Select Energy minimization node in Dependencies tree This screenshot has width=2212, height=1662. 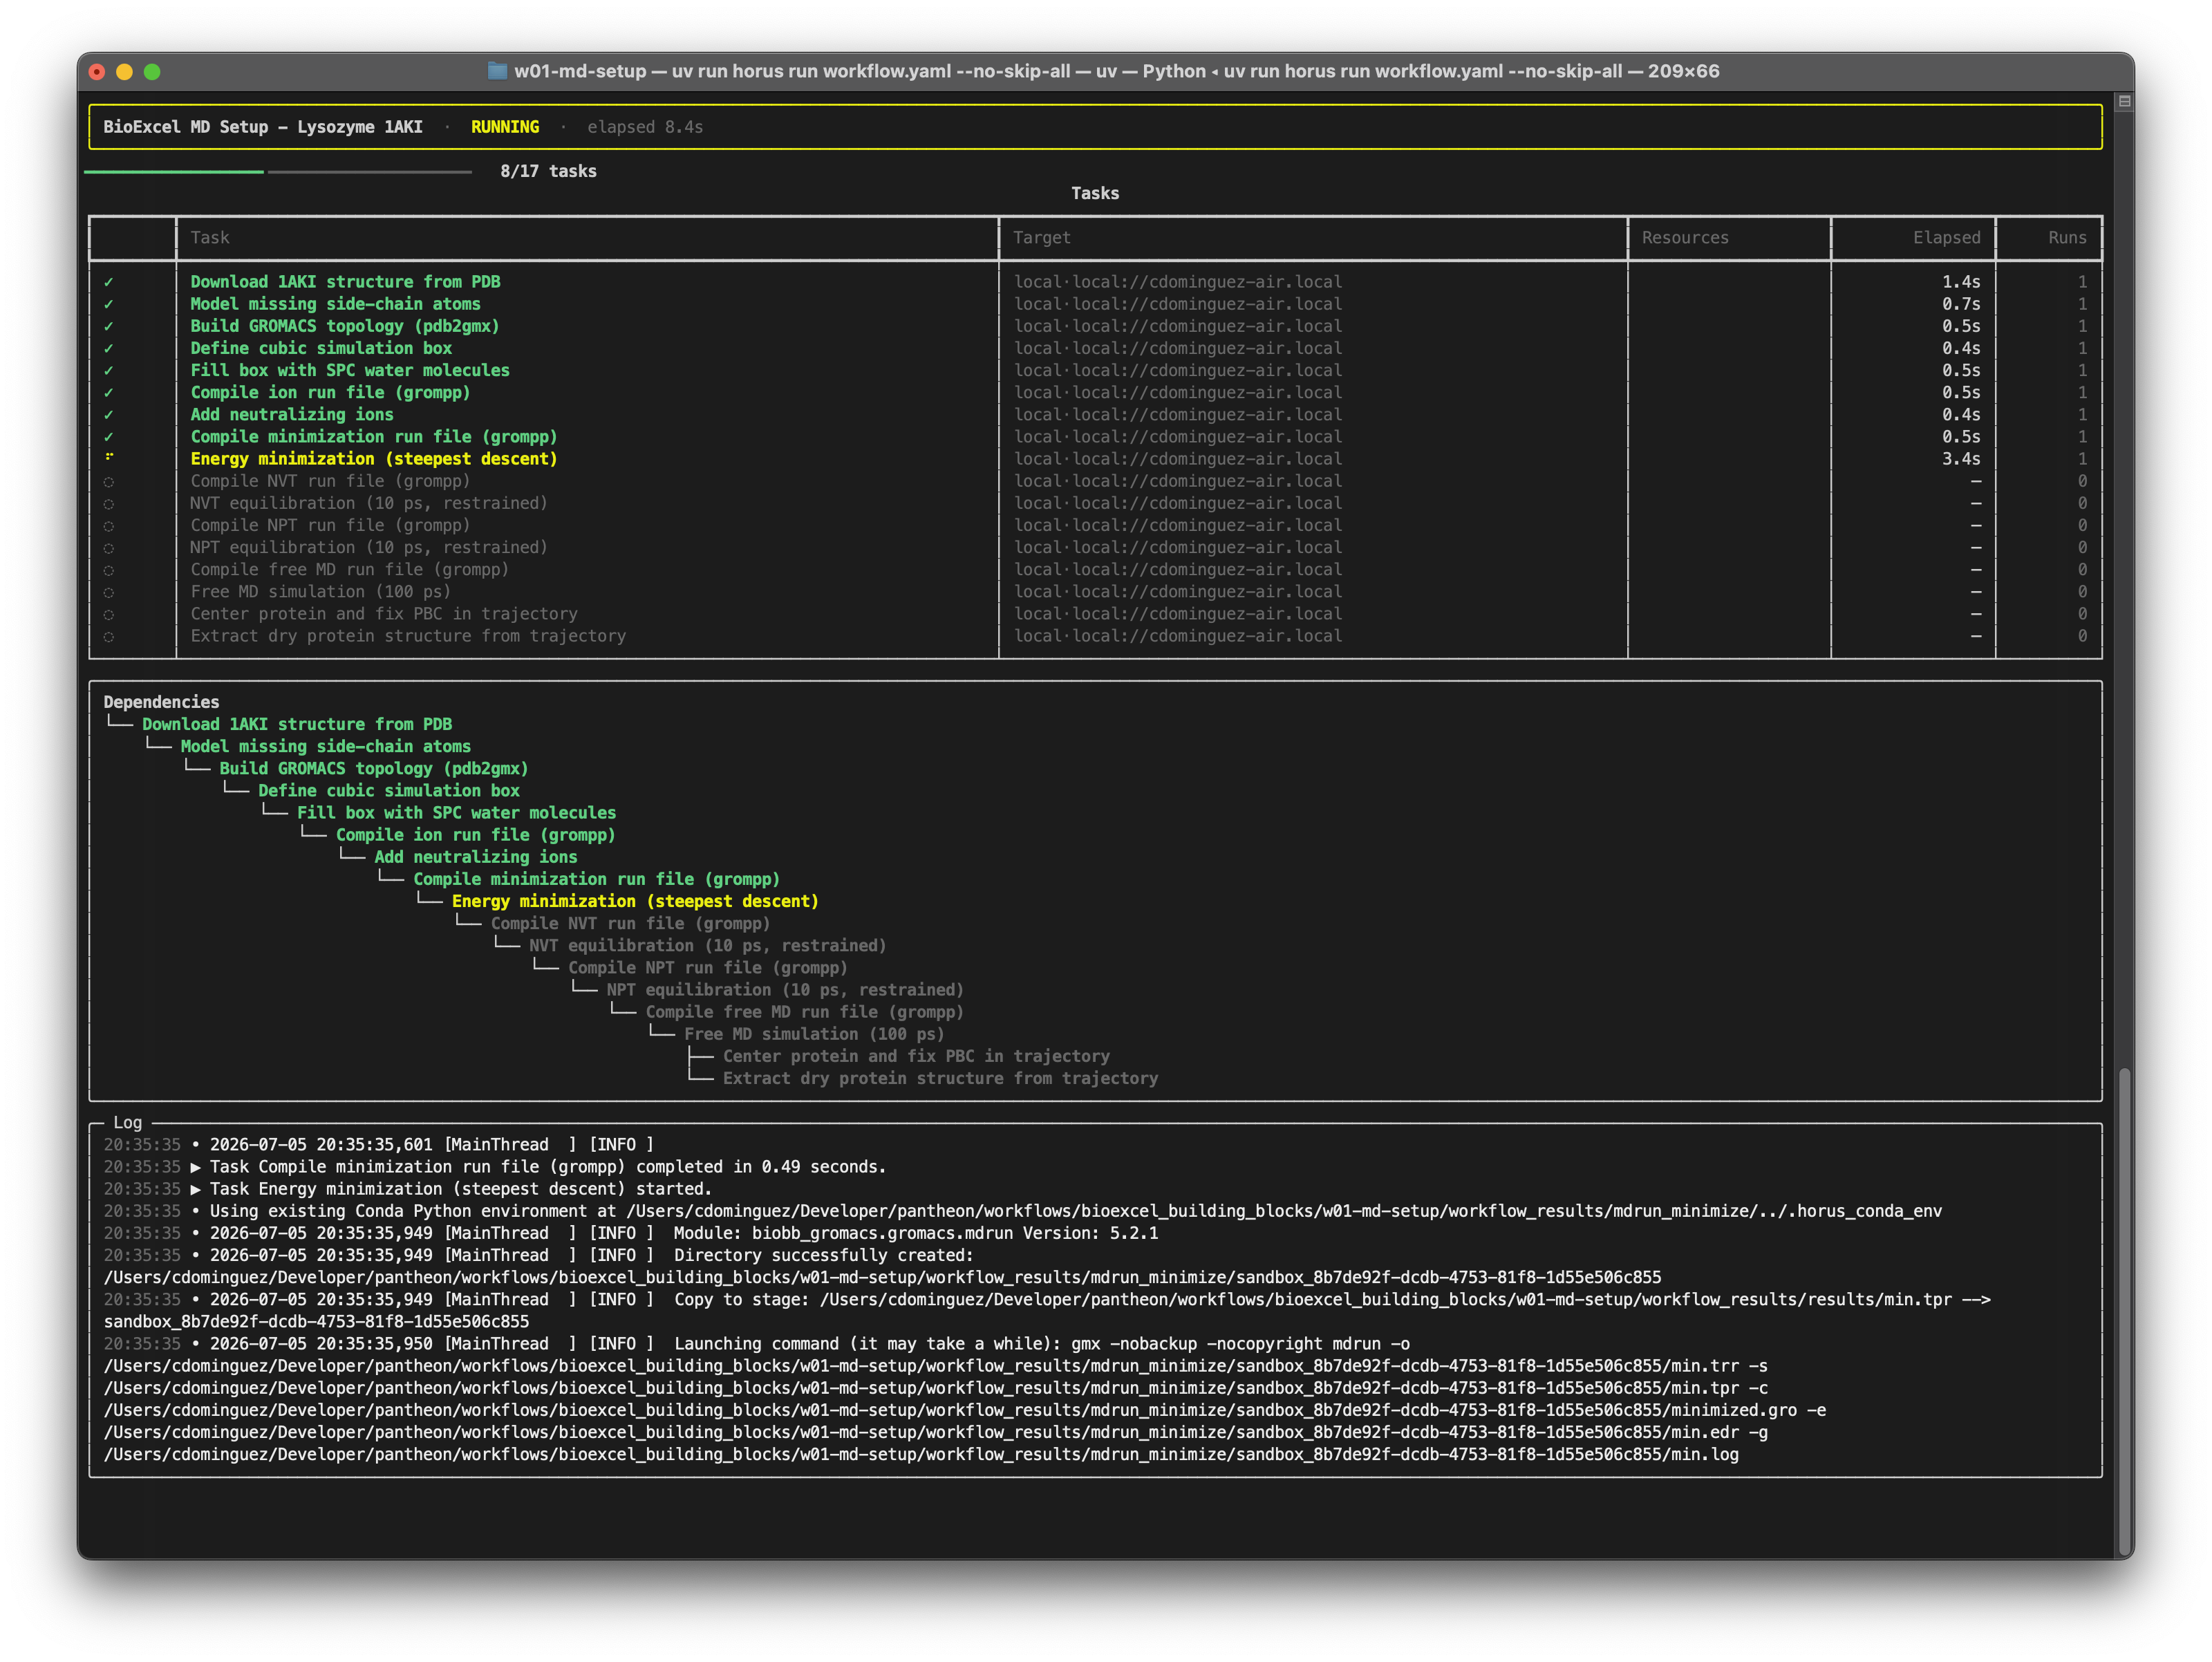(636, 900)
